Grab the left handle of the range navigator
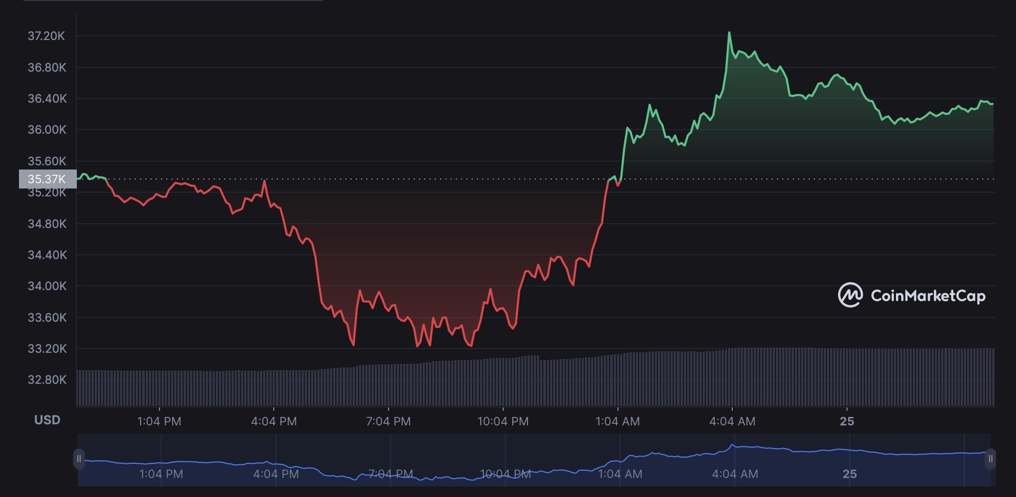Viewport: 1016px width, 497px height. click(x=79, y=459)
